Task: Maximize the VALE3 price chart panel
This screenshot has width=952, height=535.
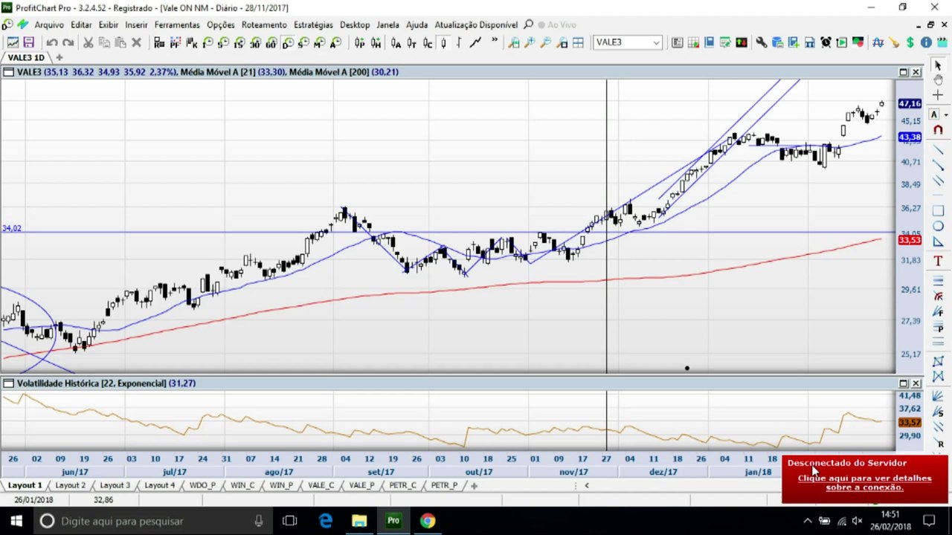Action: click(x=904, y=72)
